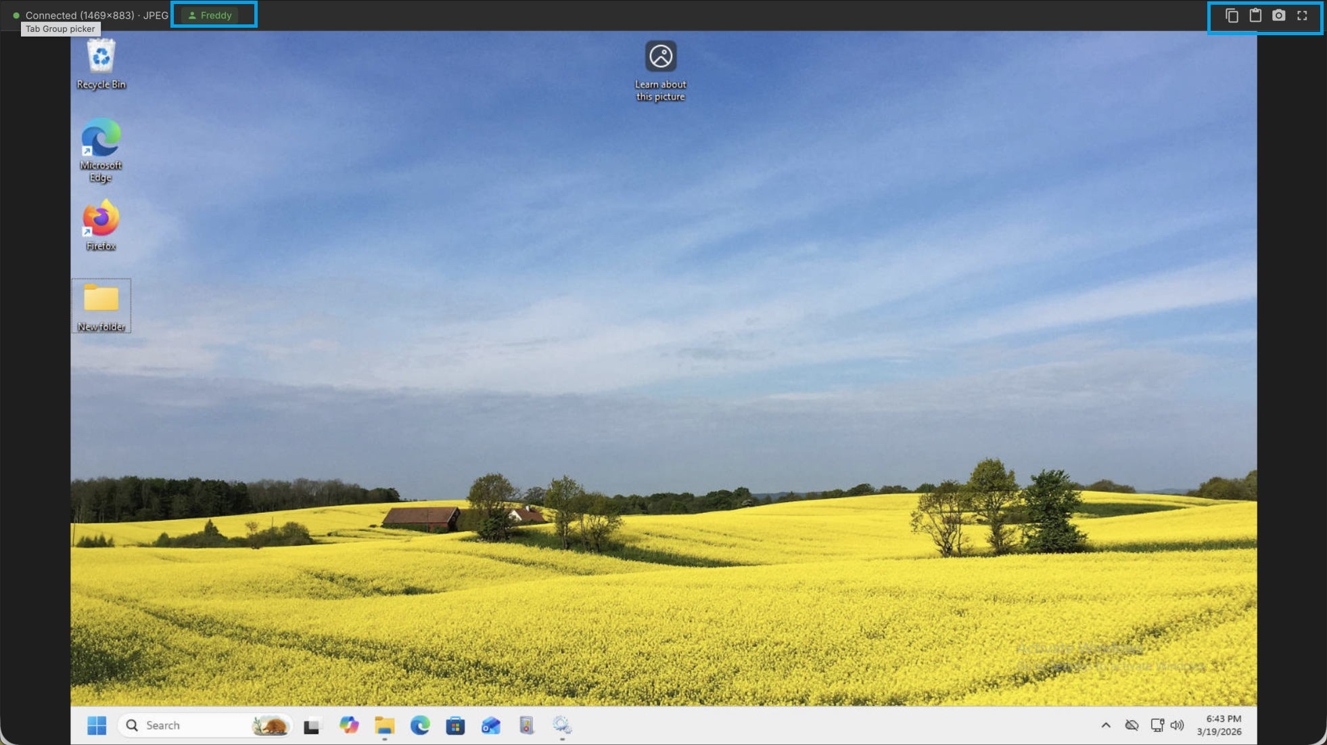This screenshot has height=745, width=1327.
Task: Launch Copilot from the taskbar
Action: pyautogui.click(x=349, y=725)
